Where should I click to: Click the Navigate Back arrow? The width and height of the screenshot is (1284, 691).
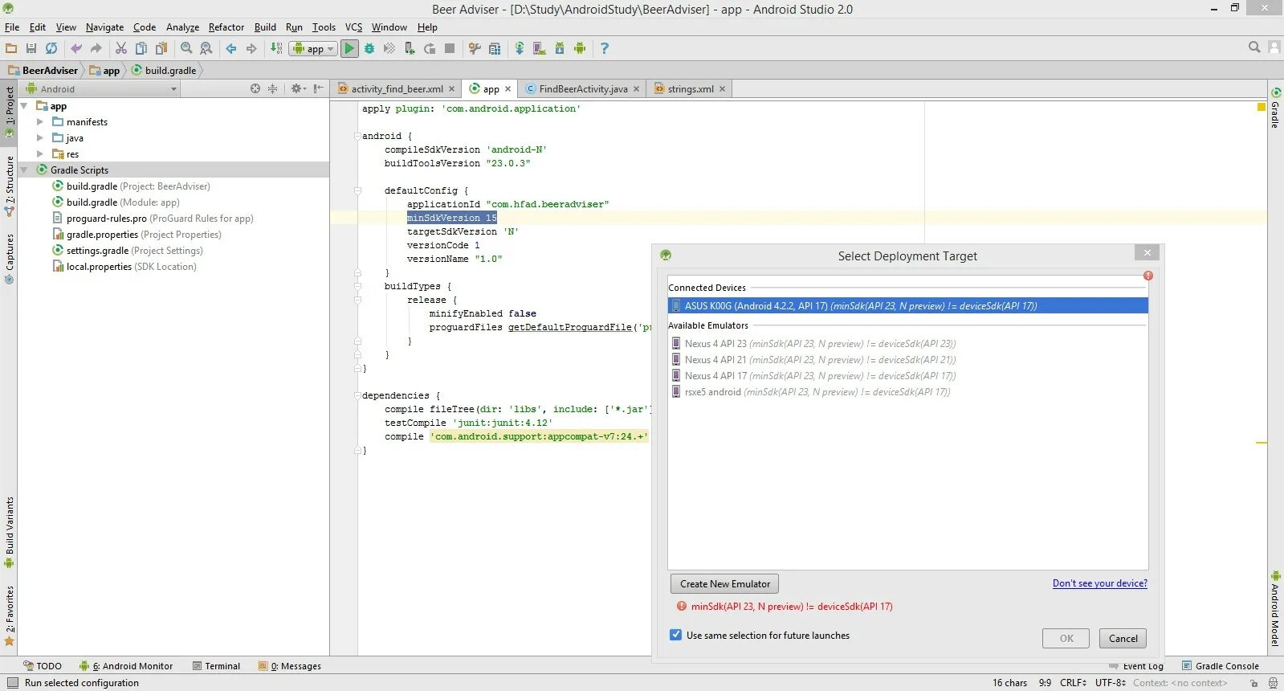coord(231,48)
